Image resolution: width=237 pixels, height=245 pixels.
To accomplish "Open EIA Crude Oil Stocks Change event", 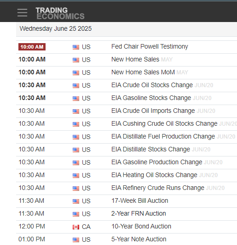I will [152, 85].
